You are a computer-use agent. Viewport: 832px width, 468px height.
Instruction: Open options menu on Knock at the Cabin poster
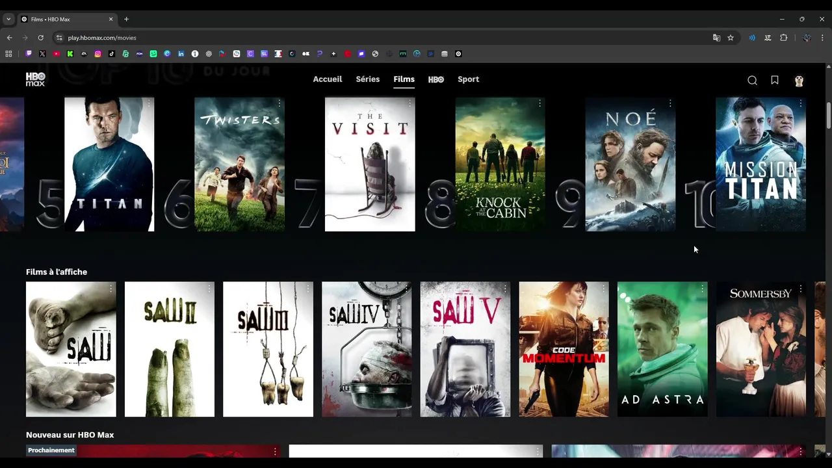click(x=539, y=104)
